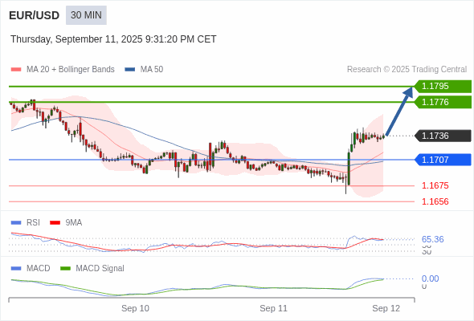The width and height of the screenshot is (474, 321).
Task: Click the 1.1736 black current price tag
Action: (x=443, y=136)
